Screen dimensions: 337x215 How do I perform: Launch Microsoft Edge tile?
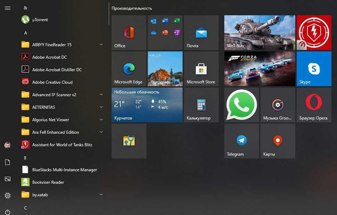129,69
